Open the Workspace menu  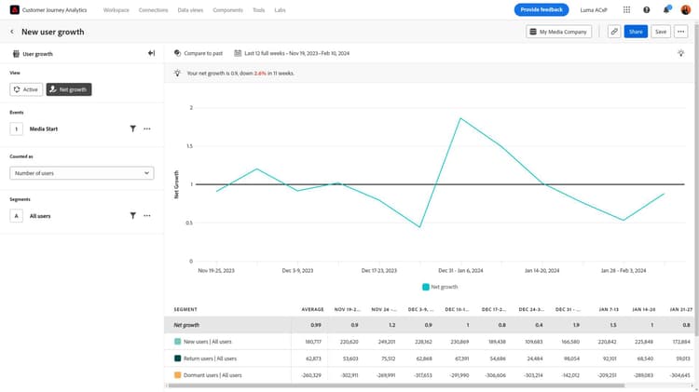click(x=116, y=10)
